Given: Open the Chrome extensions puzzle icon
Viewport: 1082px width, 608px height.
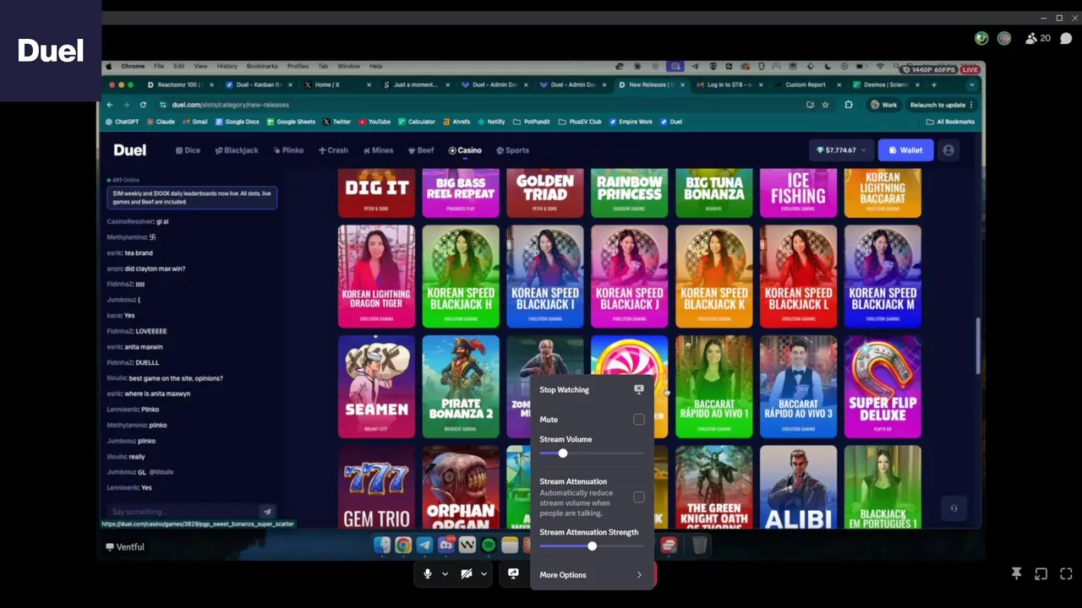Looking at the screenshot, I should pos(849,105).
